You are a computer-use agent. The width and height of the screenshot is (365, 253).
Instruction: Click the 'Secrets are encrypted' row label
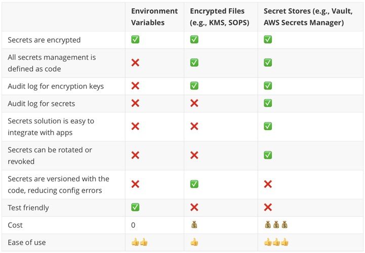click(x=44, y=40)
